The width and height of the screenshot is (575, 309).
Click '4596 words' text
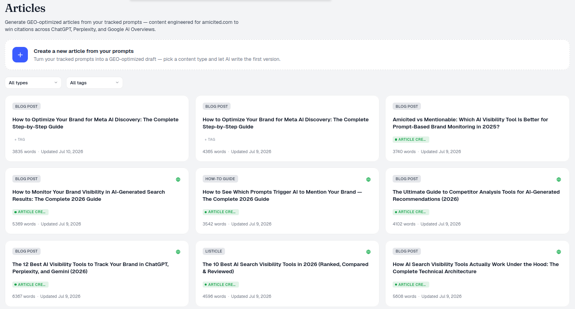tap(214, 296)
